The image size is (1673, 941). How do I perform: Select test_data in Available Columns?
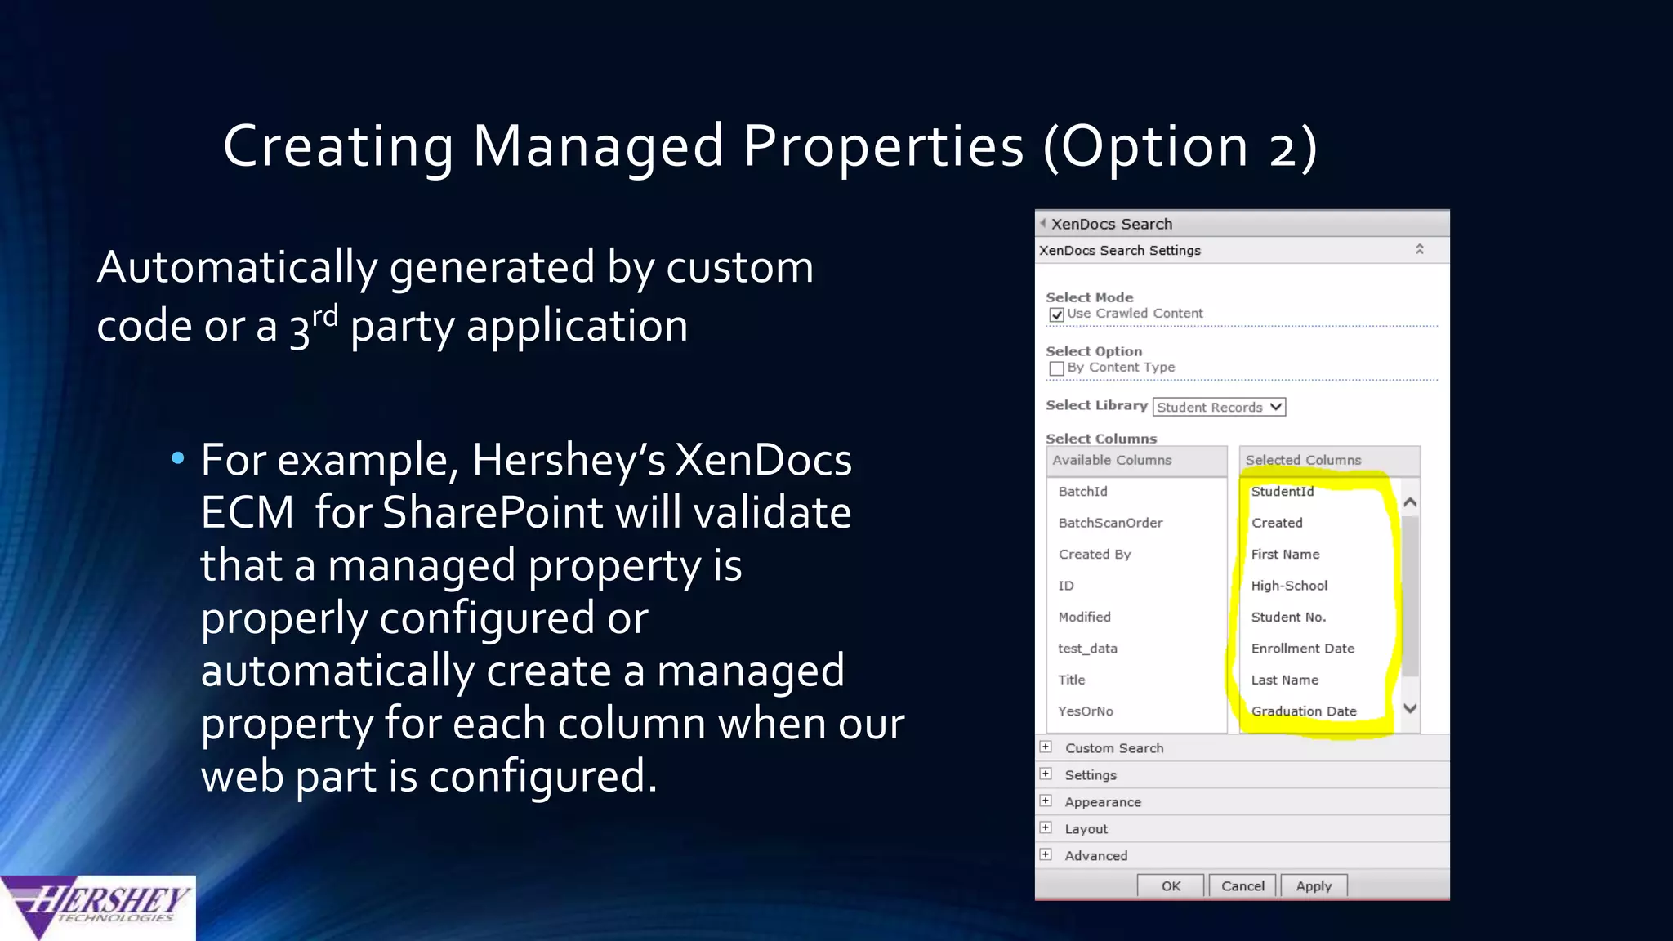tap(1087, 649)
